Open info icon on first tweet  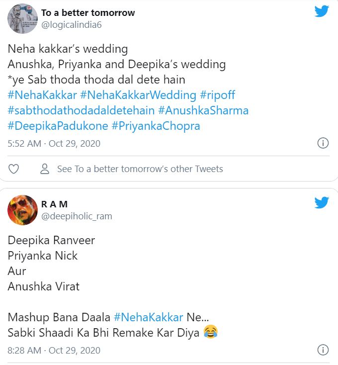(x=323, y=143)
